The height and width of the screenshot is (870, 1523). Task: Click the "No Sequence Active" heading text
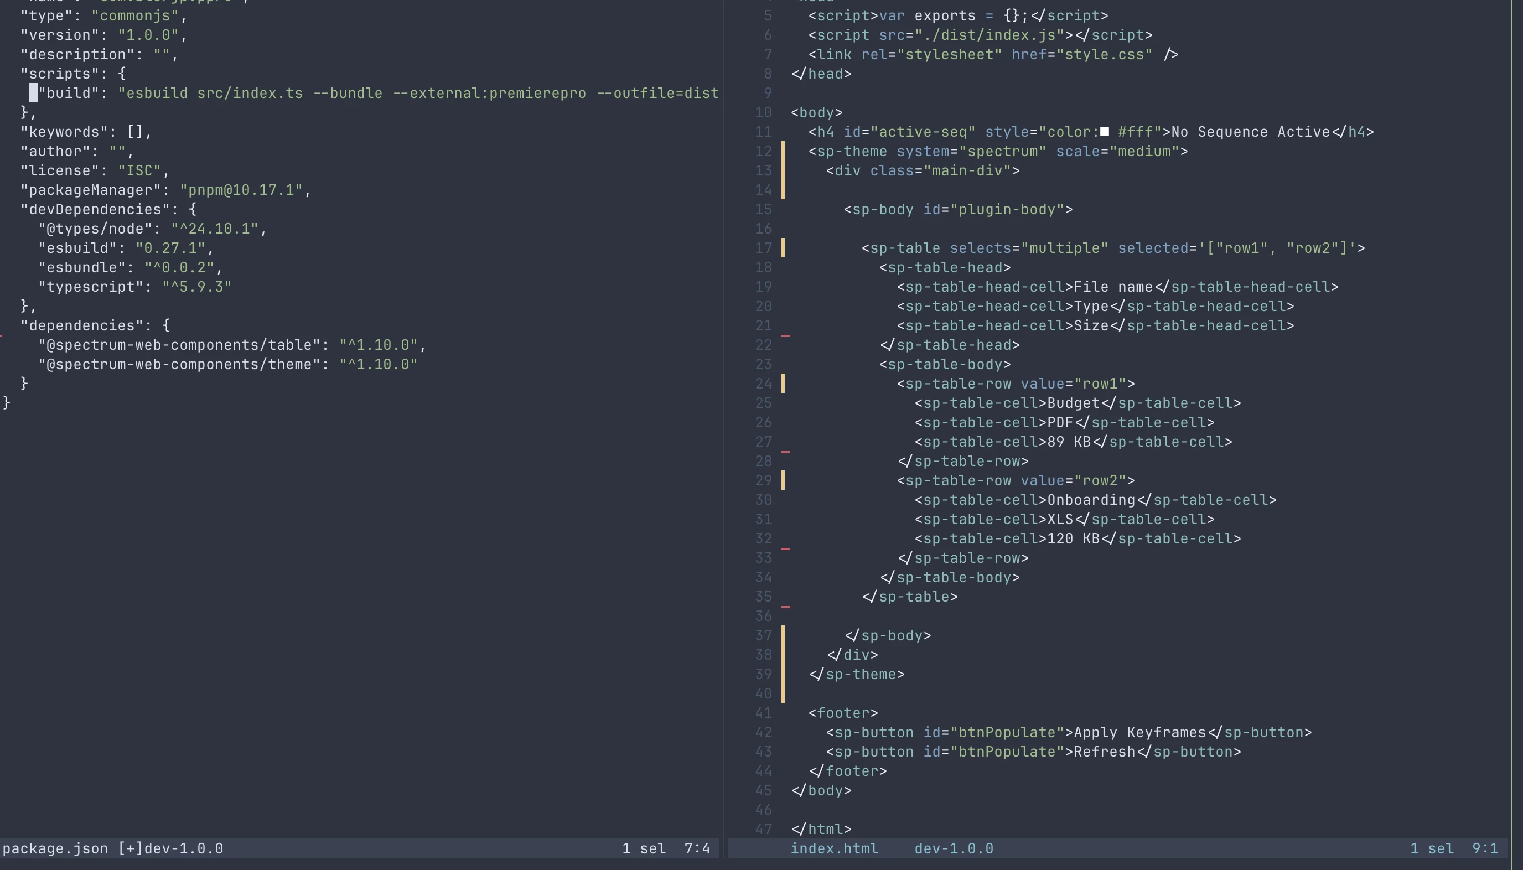tap(1251, 132)
